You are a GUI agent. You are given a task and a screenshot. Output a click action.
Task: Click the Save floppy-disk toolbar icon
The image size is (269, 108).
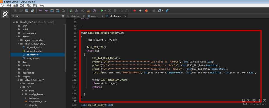pyautogui.click(x=27, y=11)
